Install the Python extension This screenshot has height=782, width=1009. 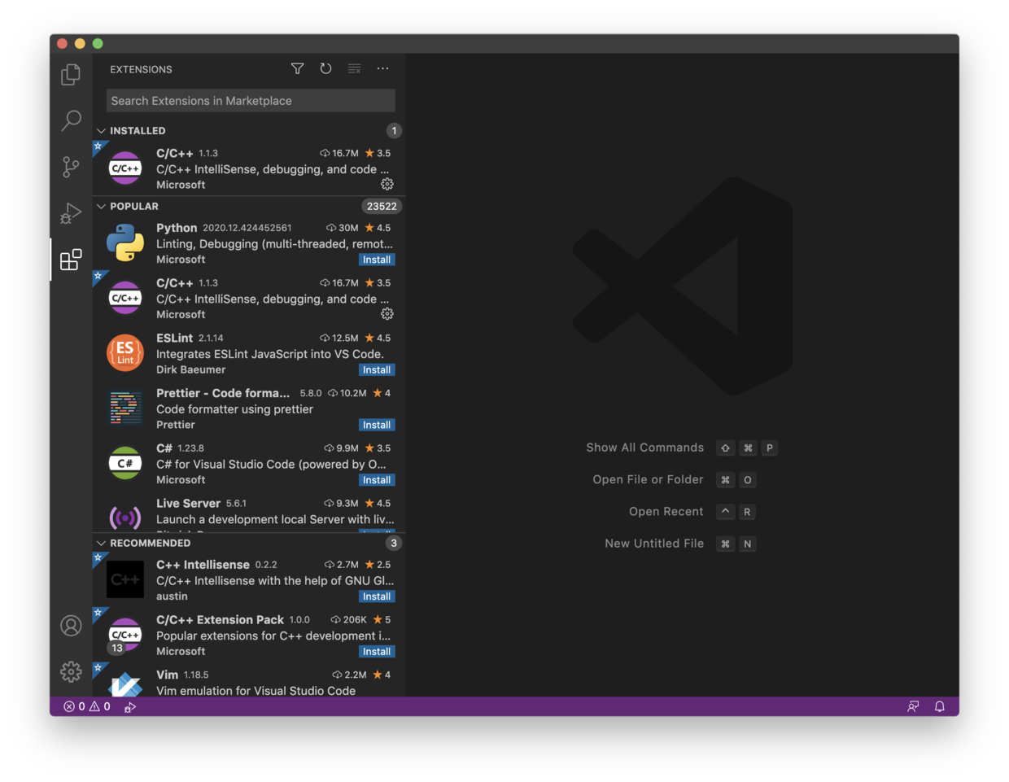point(377,260)
